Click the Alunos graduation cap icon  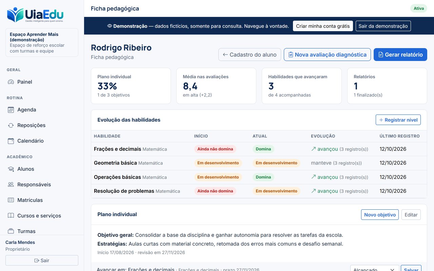pyautogui.click(x=11, y=169)
